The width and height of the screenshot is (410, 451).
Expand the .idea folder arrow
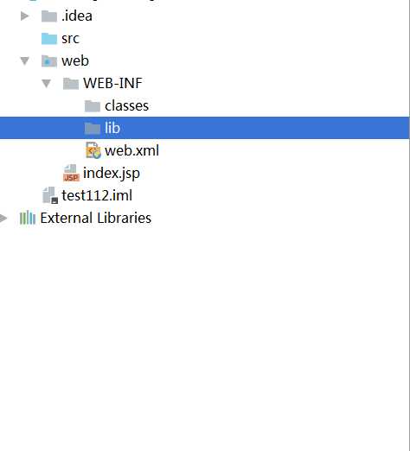point(25,16)
